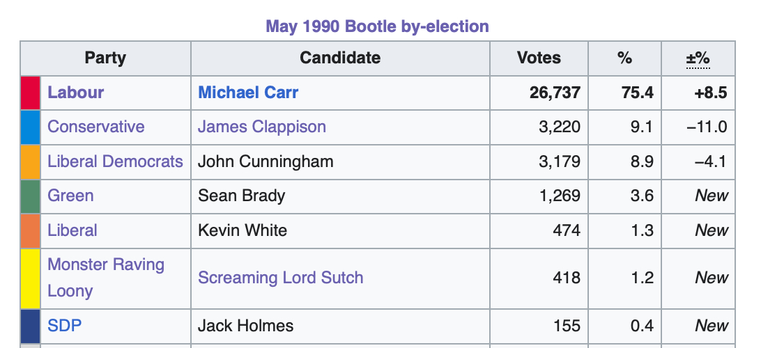Click the green Green party color cell
761x348 pixels.
(x=31, y=196)
